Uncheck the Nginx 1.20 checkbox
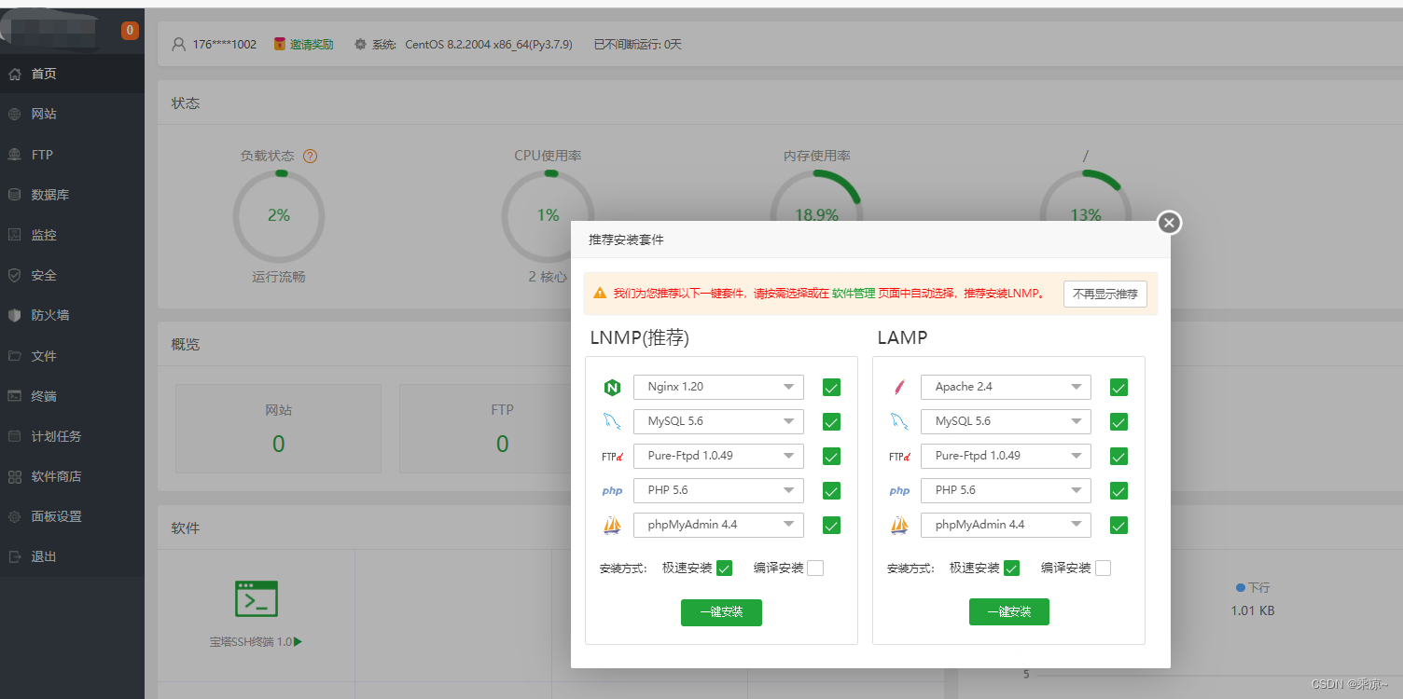This screenshot has width=1403, height=699. [831, 388]
